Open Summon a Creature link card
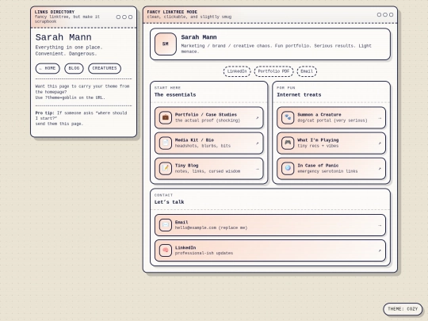The image size is (428, 321). pos(331,117)
